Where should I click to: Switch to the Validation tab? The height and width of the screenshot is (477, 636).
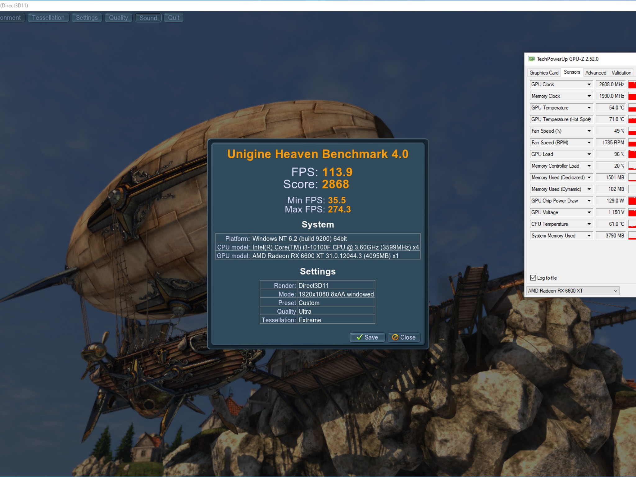[621, 73]
